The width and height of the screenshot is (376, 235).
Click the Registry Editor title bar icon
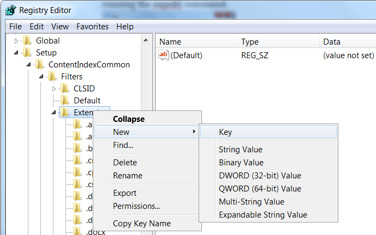pos(11,10)
